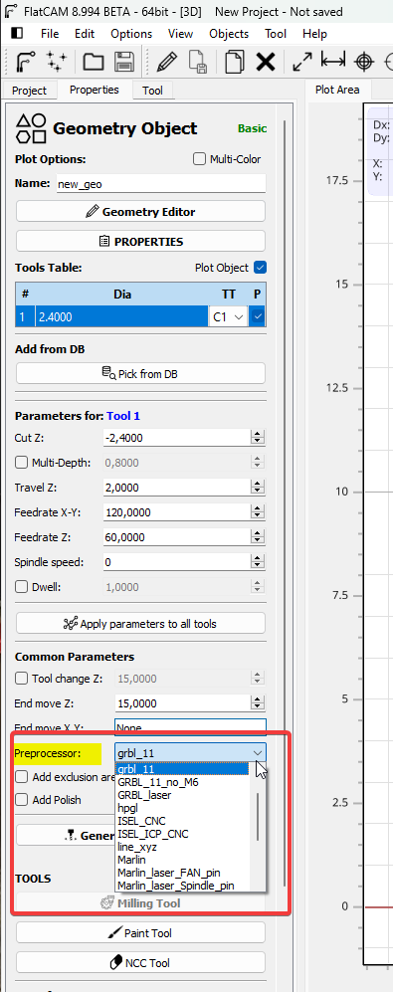393x992 pixels.
Task: Click the Basic mode label
Action: (x=252, y=128)
